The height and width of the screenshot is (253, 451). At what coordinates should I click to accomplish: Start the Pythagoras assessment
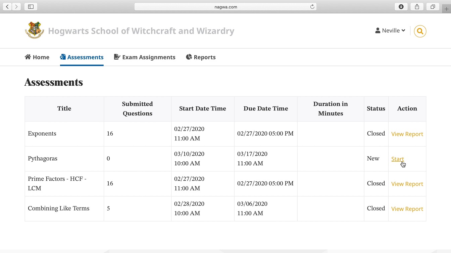click(x=397, y=159)
